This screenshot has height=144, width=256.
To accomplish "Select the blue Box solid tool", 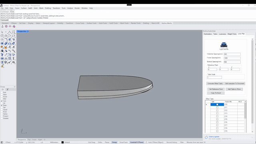I will pos(2,43).
